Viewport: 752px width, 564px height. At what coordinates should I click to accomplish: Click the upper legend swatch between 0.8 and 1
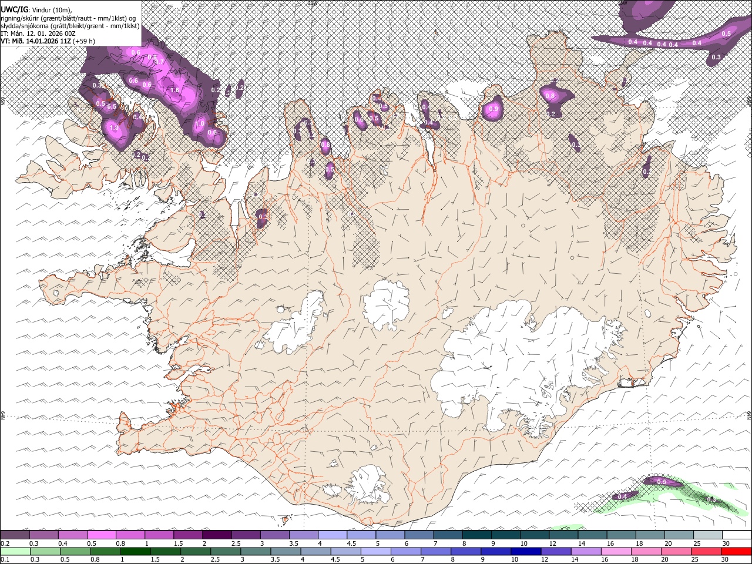pos(130,535)
